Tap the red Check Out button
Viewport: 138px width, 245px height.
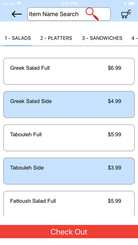click(69, 232)
